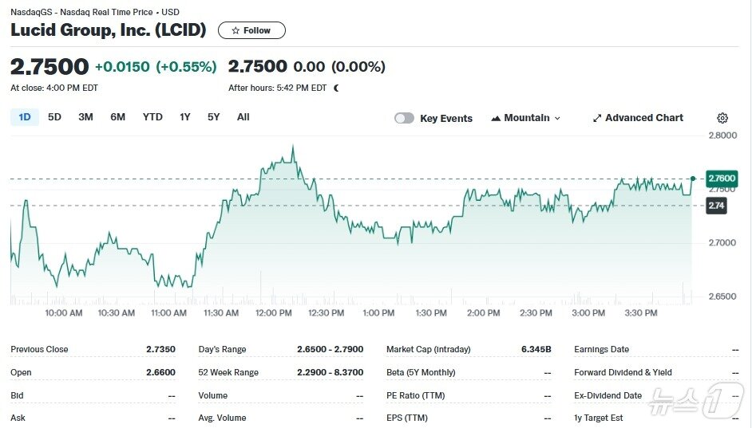
Task: Show the 5Y chart range
Action: click(x=213, y=117)
